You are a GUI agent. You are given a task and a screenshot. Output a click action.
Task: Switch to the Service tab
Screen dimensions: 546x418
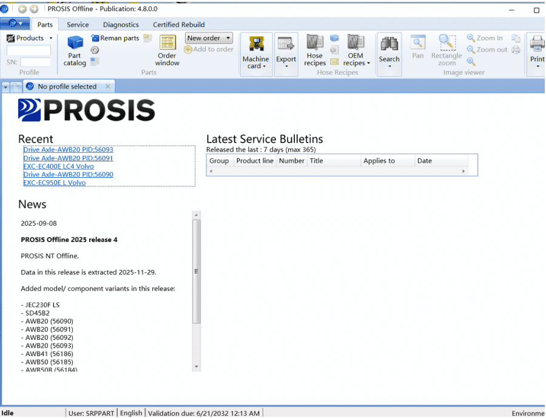coord(78,25)
